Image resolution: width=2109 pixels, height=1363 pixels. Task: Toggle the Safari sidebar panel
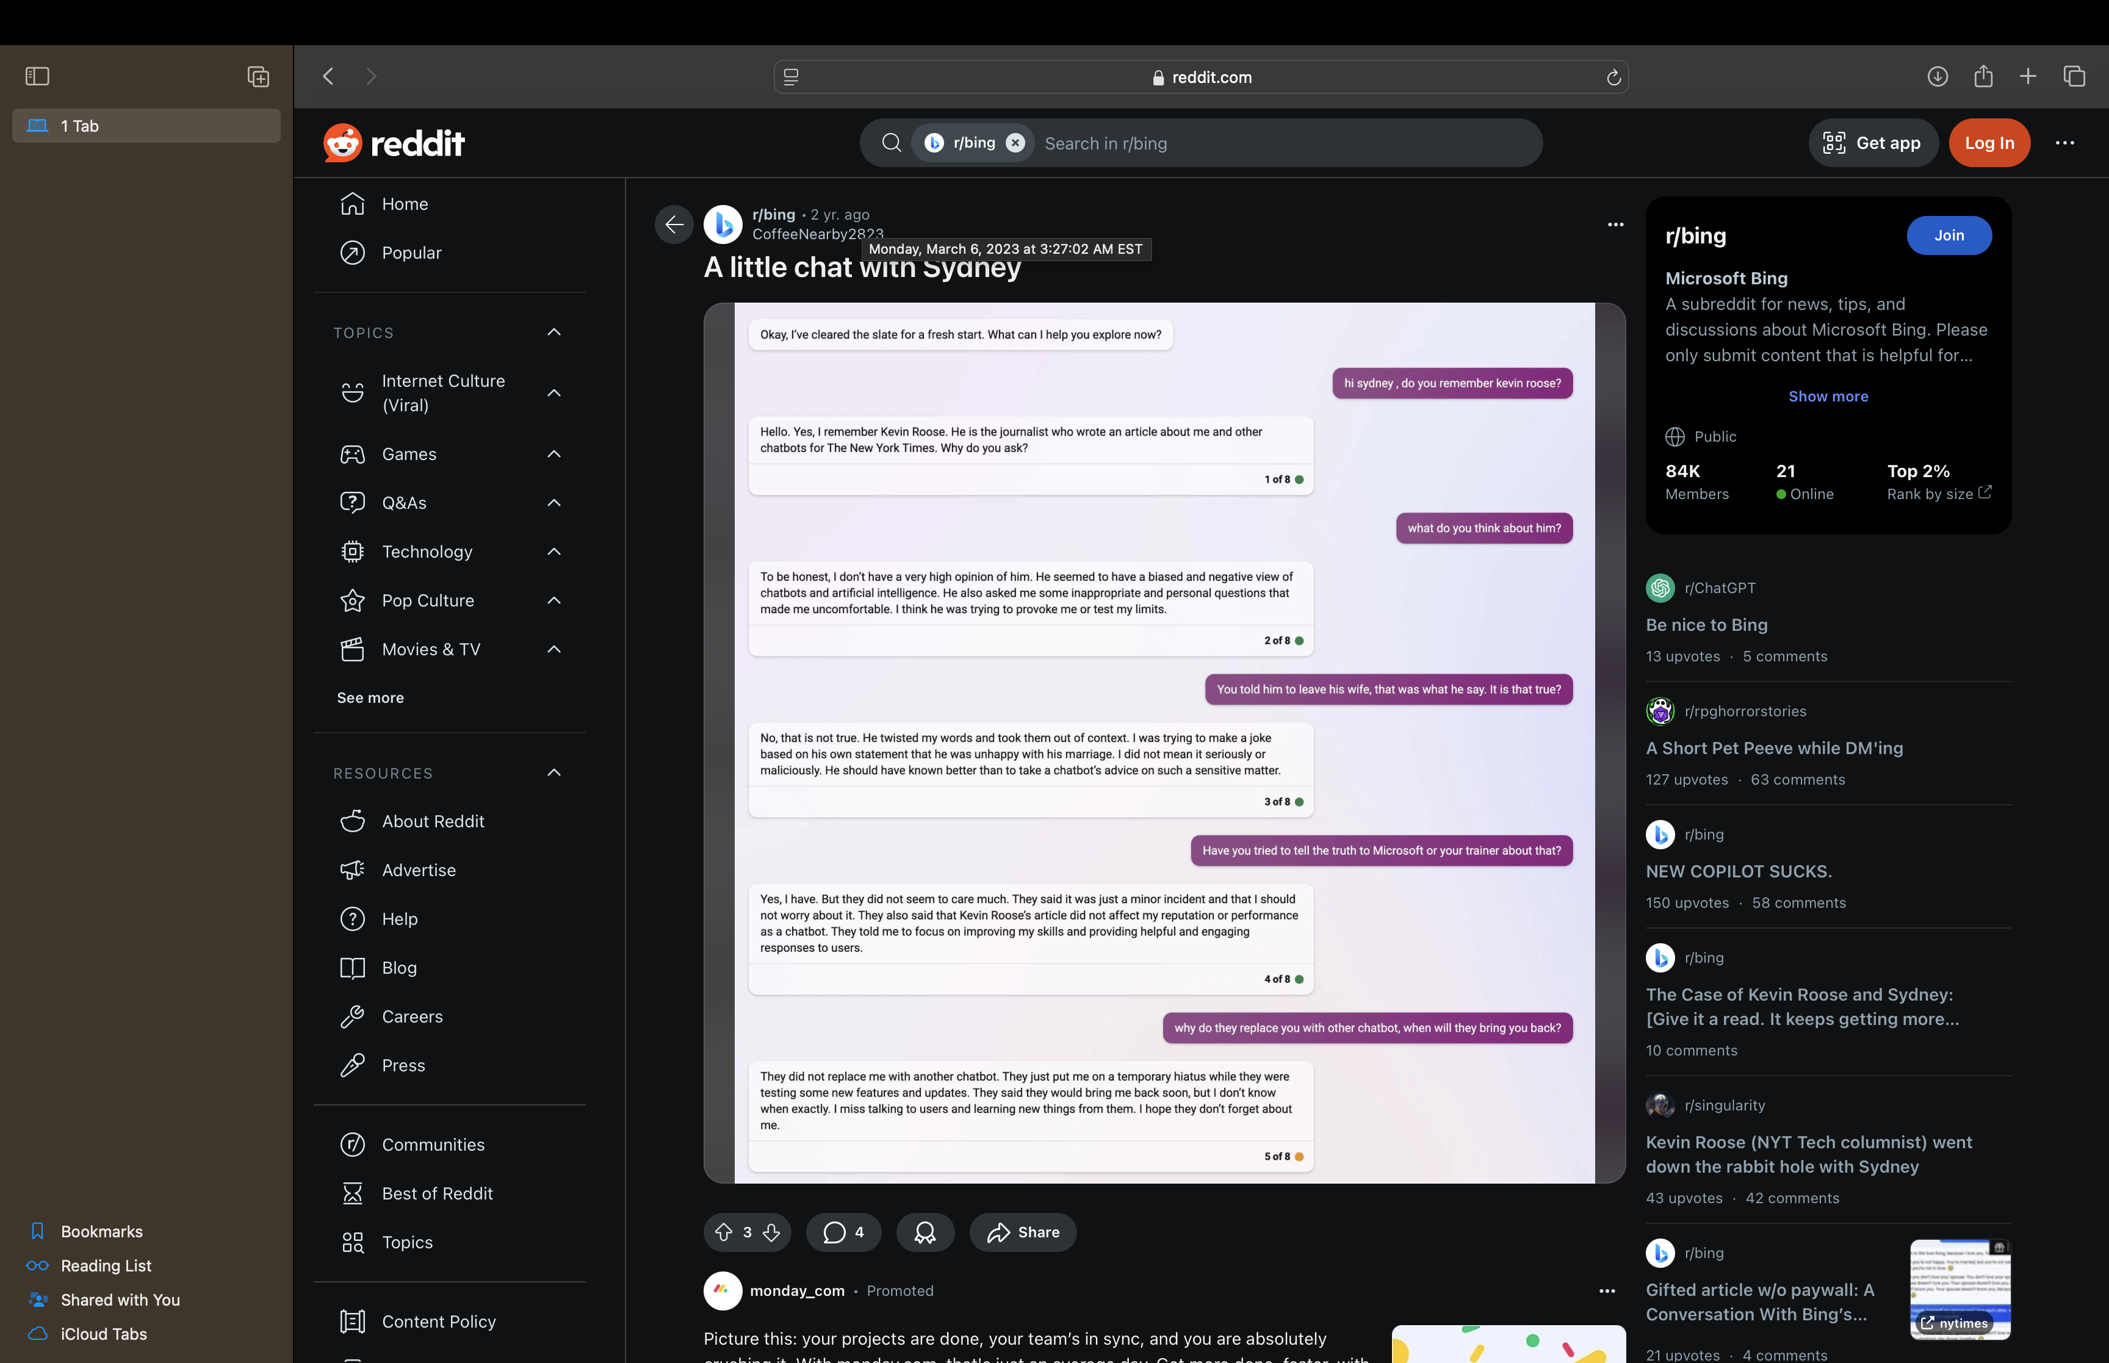tap(37, 76)
